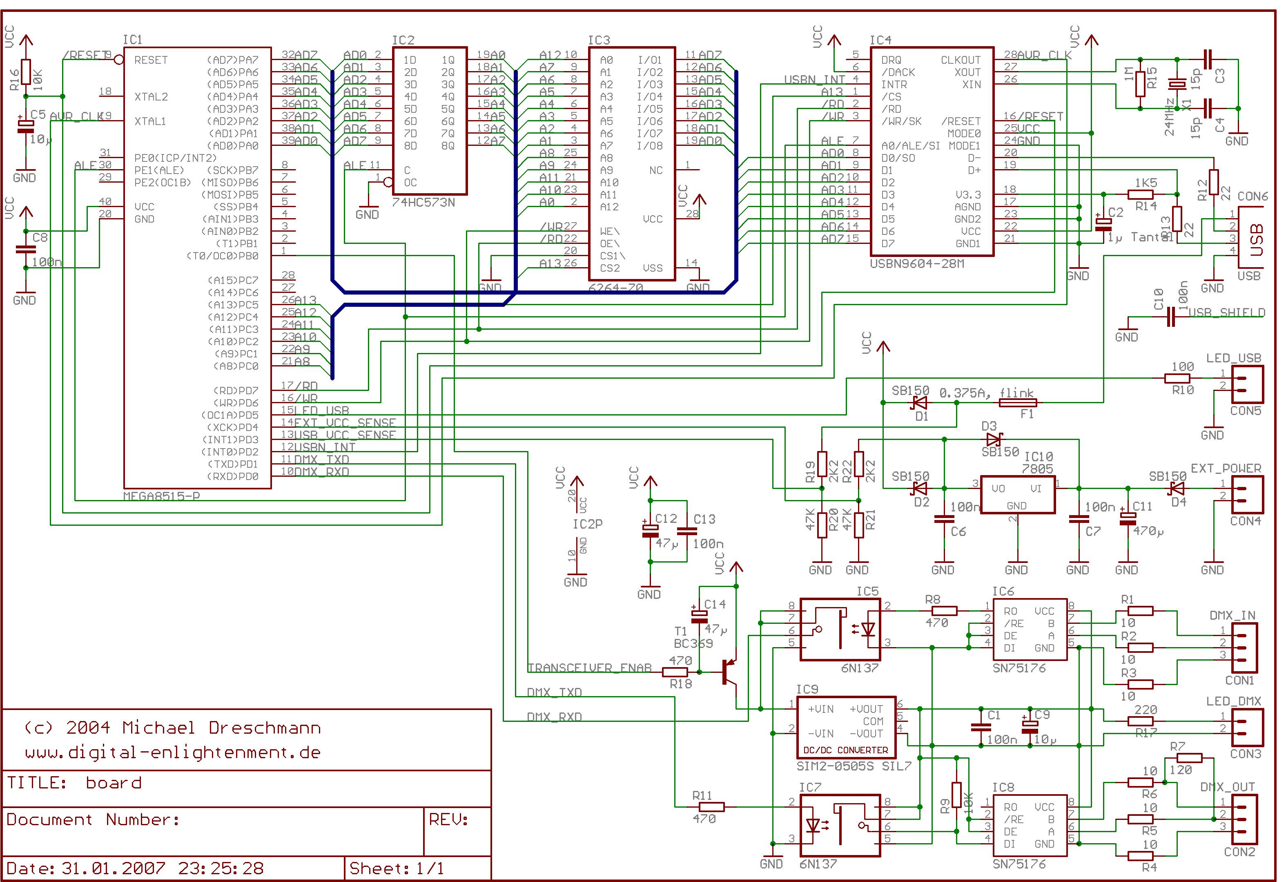Click the IC7 6N137 optocoupler symbol
This screenshot has width=1286, height=882.
click(840, 826)
